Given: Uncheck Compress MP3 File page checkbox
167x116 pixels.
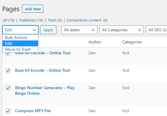Looking at the screenshot, I should [8, 111].
